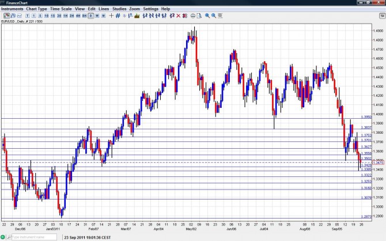Viewport: 386px width, 241px height.
Task: Switch to 8H time scale button
Action: 85,16
